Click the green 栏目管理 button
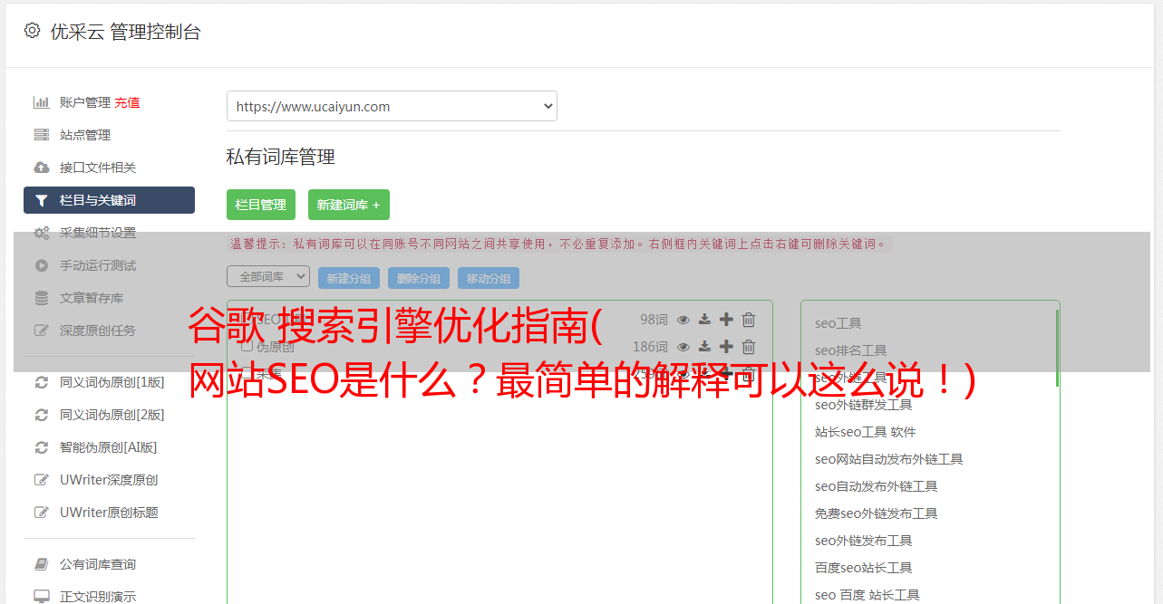 click(261, 205)
